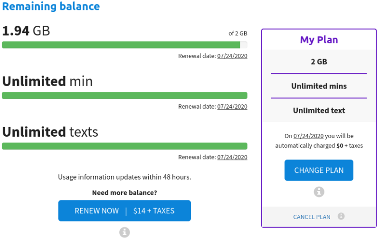Click the Renew Now $14 + taxes button
The height and width of the screenshot is (240, 380).
124,210
